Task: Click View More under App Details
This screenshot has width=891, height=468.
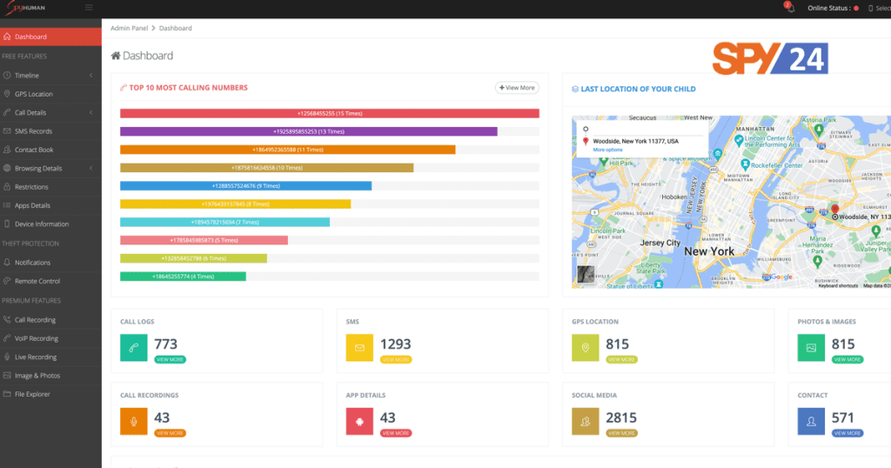Action: coord(396,433)
